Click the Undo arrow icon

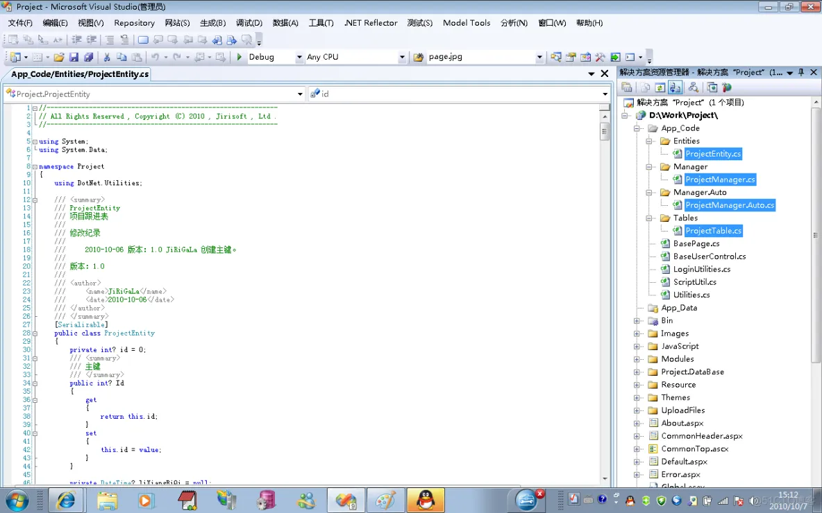156,57
